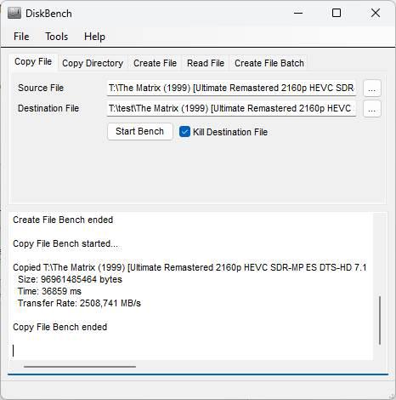Image resolution: width=396 pixels, height=400 pixels.
Task: Maximize the DiskBench window
Action: click(337, 13)
